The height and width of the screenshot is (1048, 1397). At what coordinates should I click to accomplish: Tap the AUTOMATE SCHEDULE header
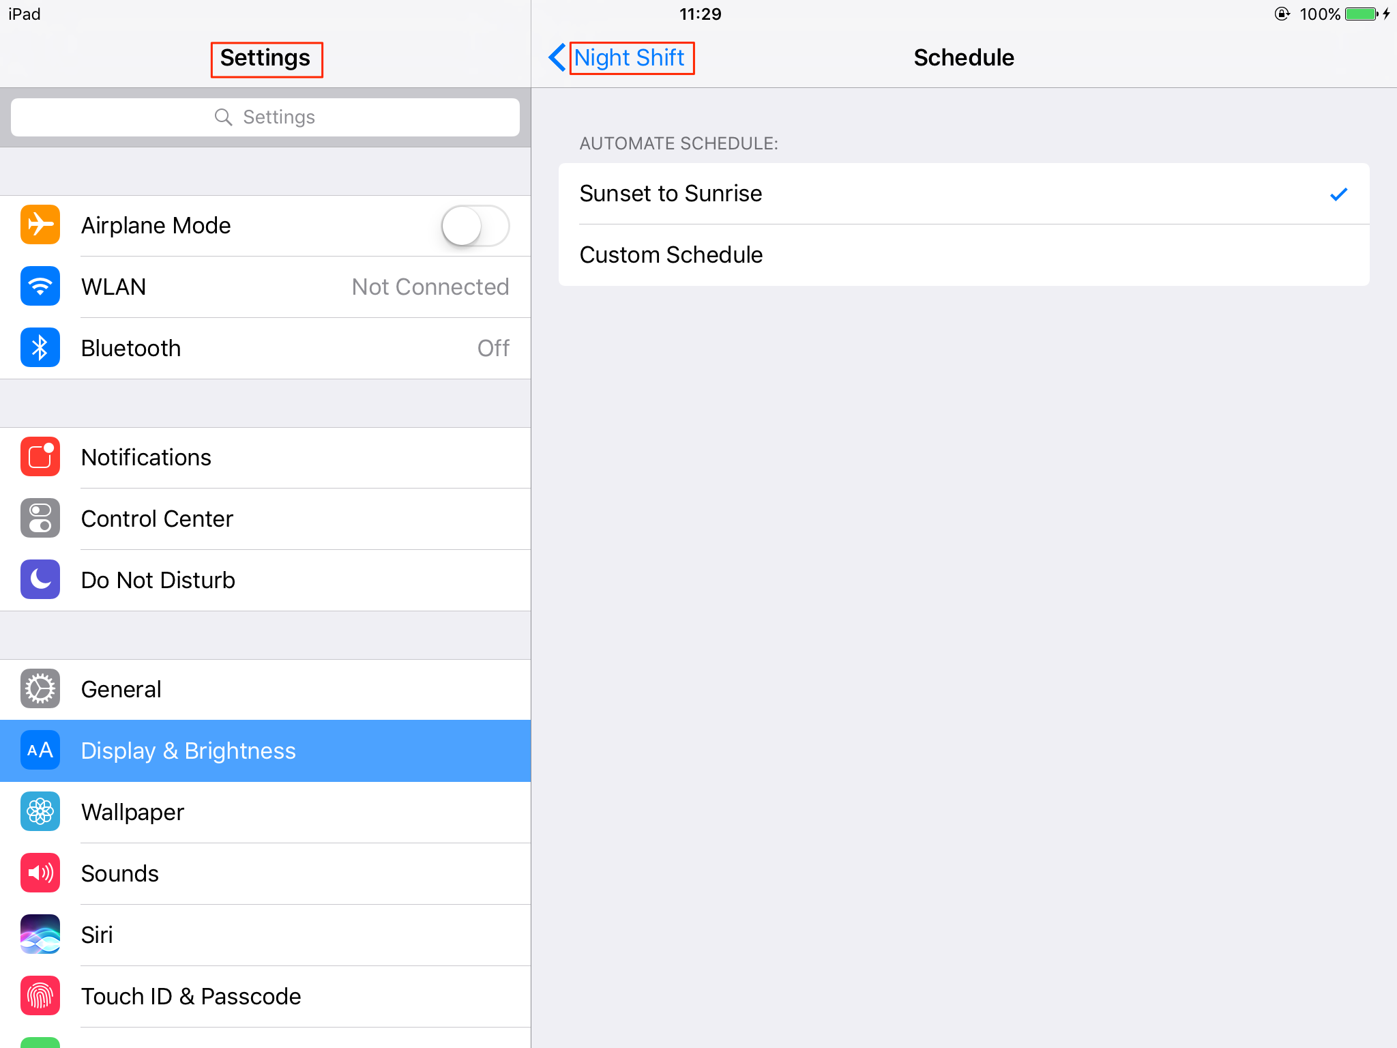(679, 143)
